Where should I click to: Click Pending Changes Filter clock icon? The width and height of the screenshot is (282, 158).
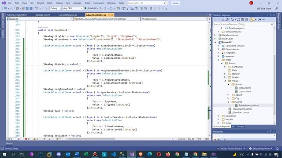[233, 20]
